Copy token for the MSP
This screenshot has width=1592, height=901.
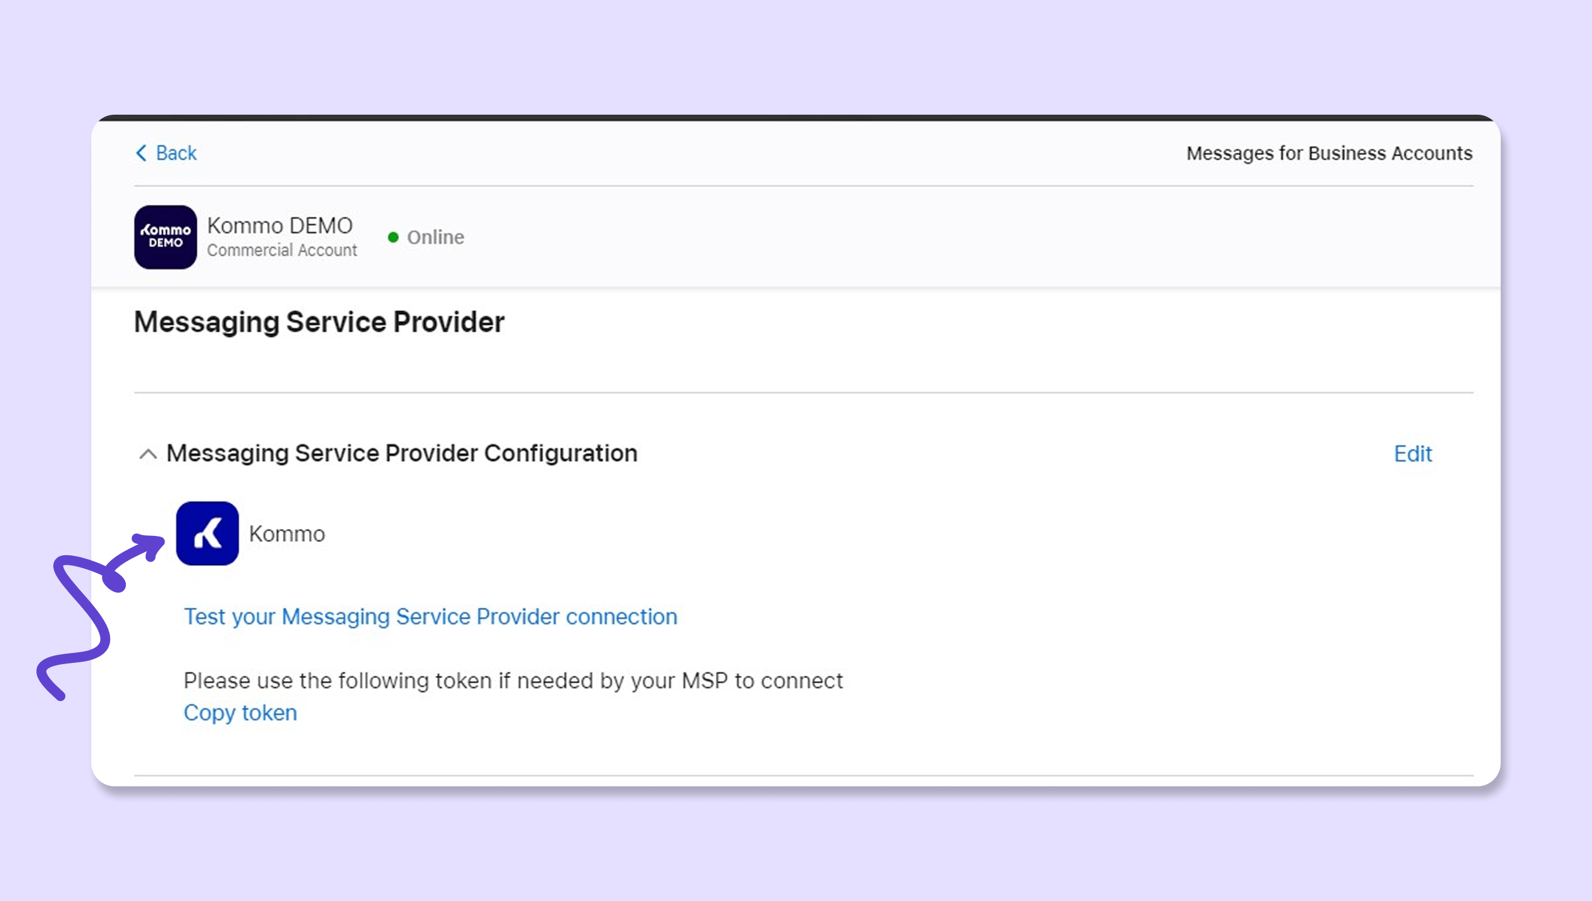click(240, 713)
